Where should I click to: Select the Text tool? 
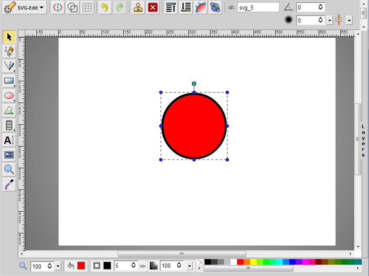click(x=9, y=140)
